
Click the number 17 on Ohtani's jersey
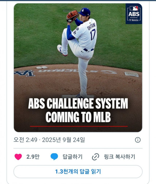click(93, 34)
